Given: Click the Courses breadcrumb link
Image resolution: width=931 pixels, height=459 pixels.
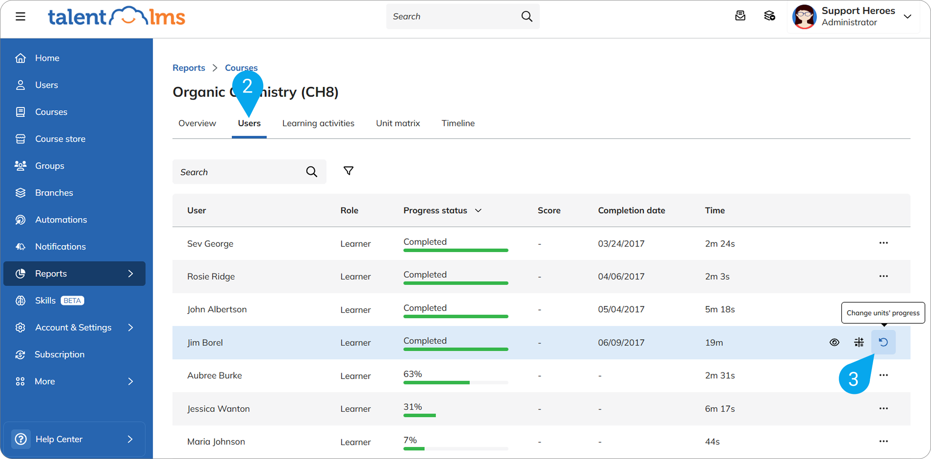Looking at the screenshot, I should [241, 67].
